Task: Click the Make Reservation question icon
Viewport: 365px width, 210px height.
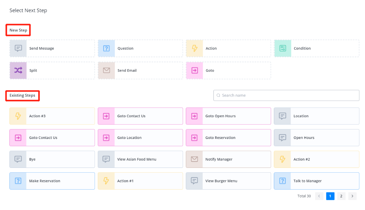Action: pos(18,181)
